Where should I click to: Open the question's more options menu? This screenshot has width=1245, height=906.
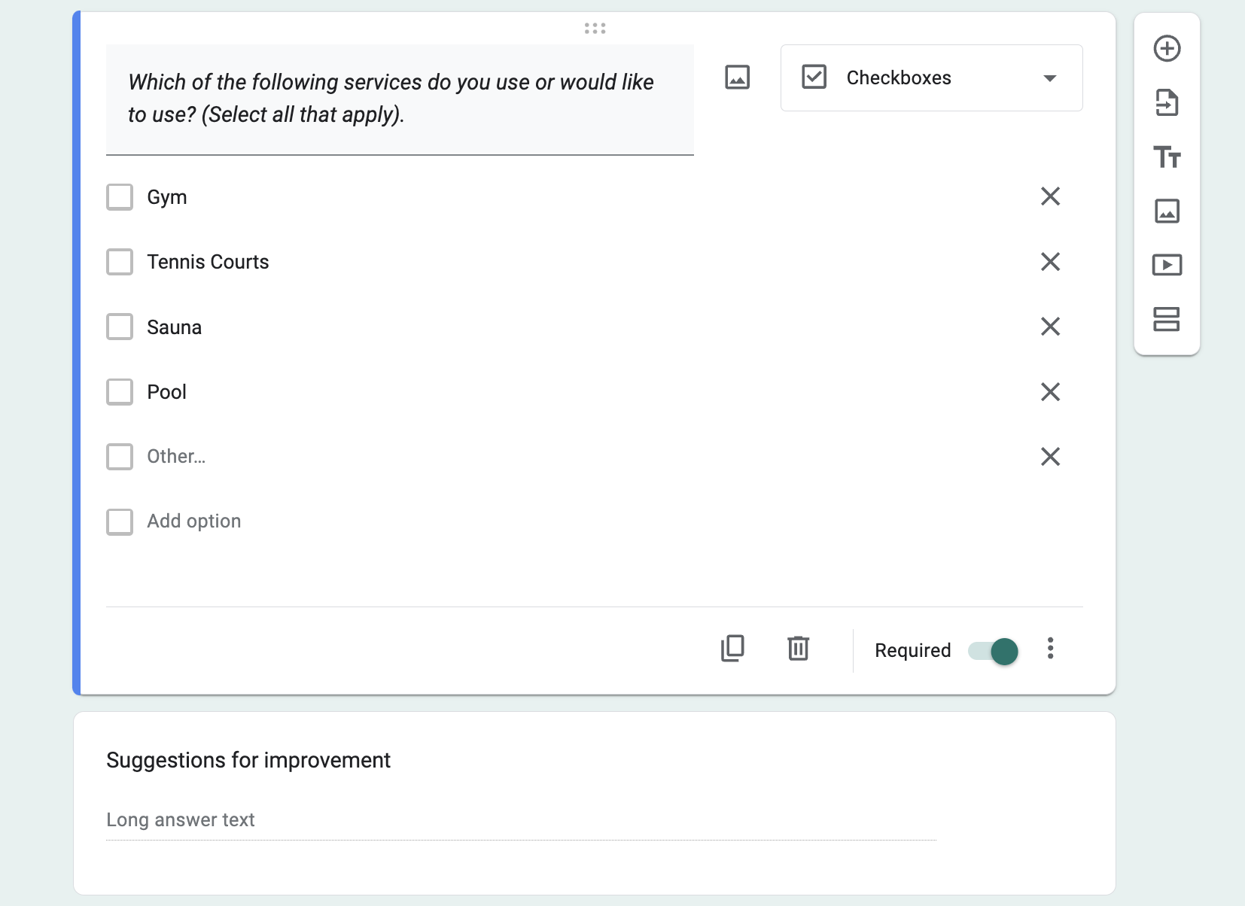[x=1052, y=648]
